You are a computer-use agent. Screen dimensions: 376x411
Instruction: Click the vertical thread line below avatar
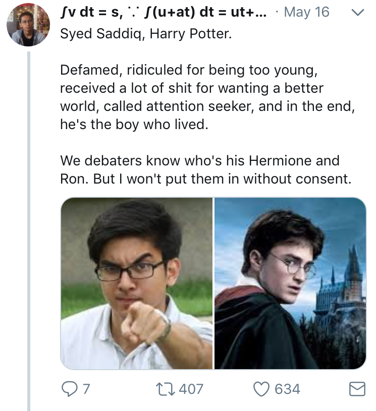(x=29, y=227)
